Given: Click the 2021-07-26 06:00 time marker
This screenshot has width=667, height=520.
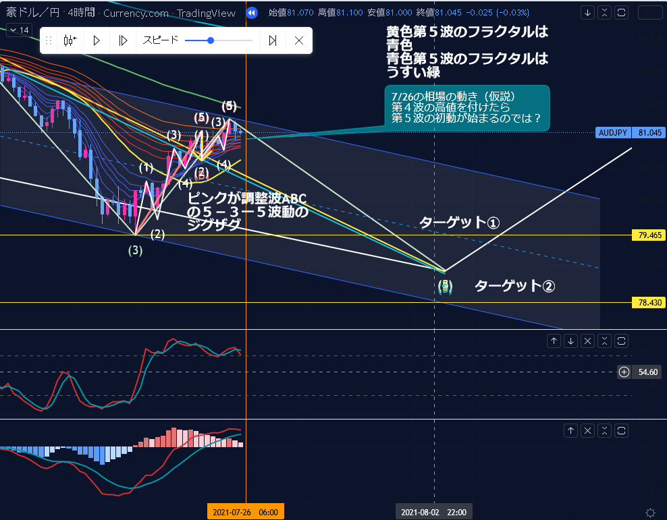Looking at the screenshot, I should [246, 513].
